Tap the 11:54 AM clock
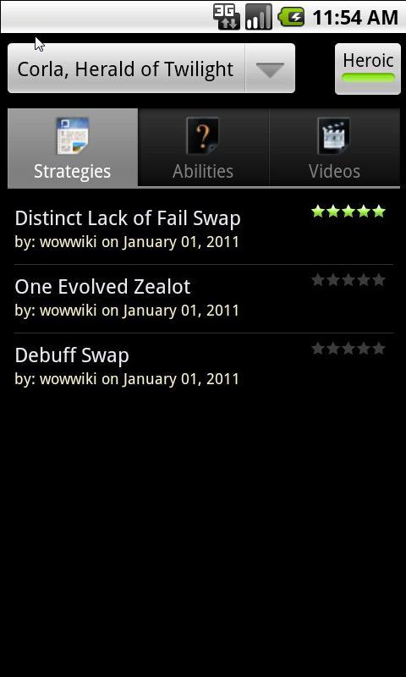The width and height of the screenshot is (406, 677). coord(354,18)
